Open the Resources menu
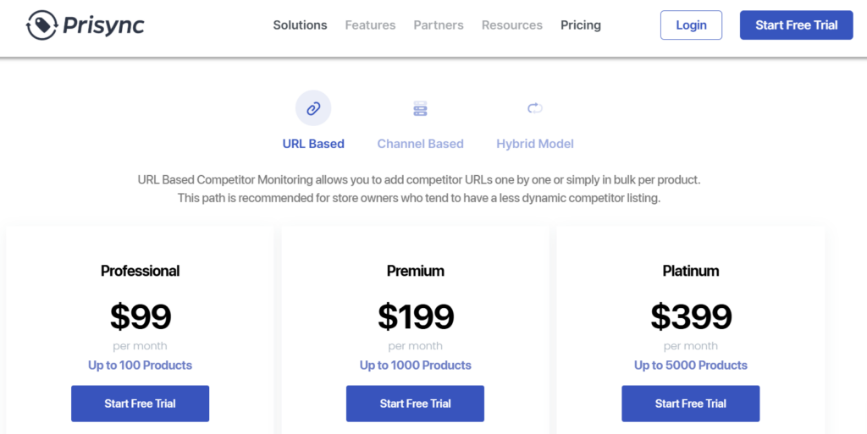Screen dimensions: 867x434 tap(512, 25)
